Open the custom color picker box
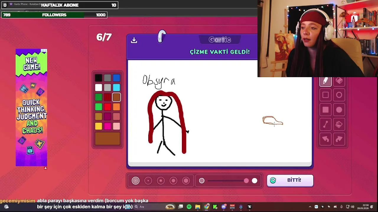Viewport: 378px width, 212px height. (x=107, y=139)
